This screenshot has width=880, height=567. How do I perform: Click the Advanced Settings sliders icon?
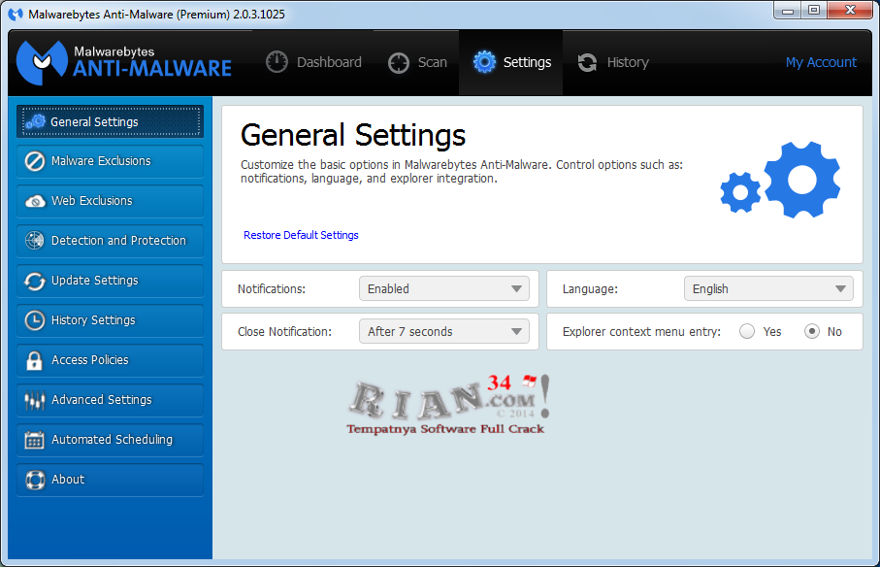pyautogui.click(x=36, y=400)
